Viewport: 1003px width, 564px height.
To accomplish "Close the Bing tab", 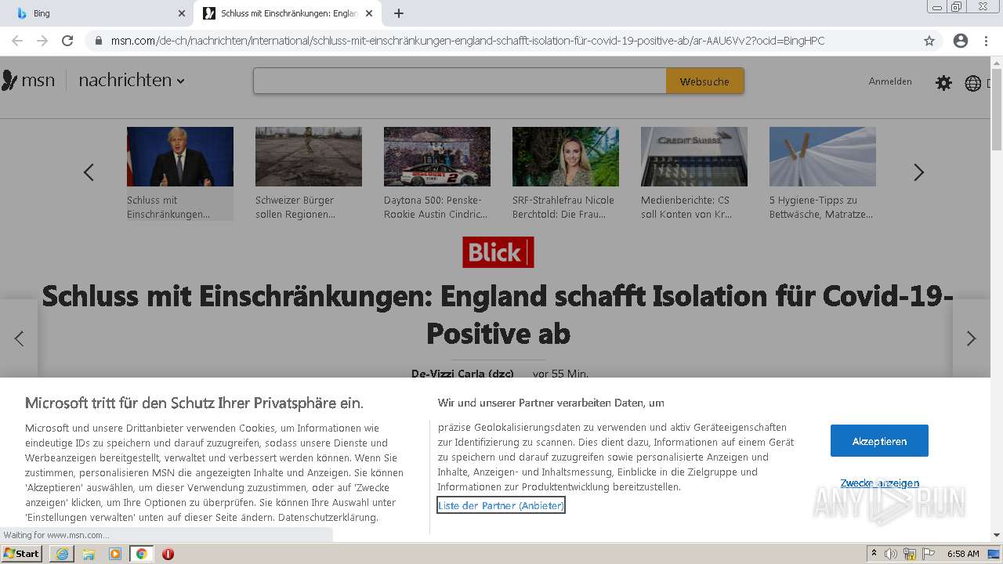I will 181,13.
